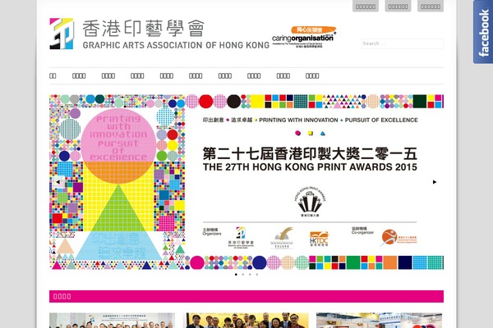Go back using the previous slide arrow
Image resolution: width=493 pixels, height=328 pixels.
tap(58, 182)
